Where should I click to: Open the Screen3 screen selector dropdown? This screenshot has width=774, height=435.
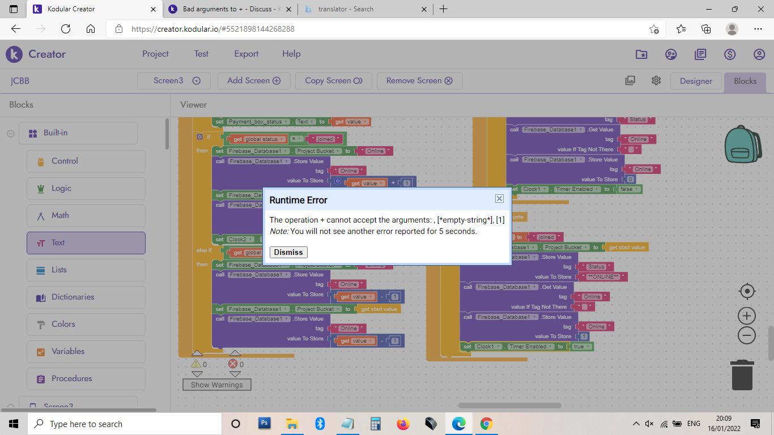(x=174, y=80)
